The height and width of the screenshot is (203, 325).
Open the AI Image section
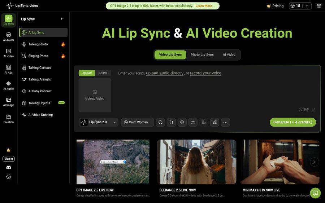(9, 102)
